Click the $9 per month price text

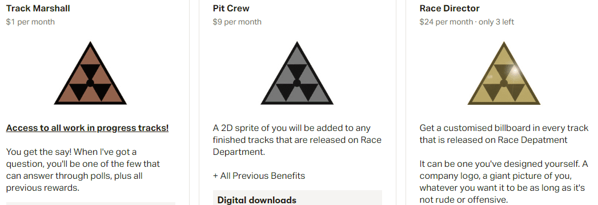[x=237, y=22]
